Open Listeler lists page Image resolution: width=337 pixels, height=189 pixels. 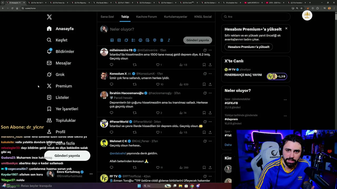pos(58,97)
